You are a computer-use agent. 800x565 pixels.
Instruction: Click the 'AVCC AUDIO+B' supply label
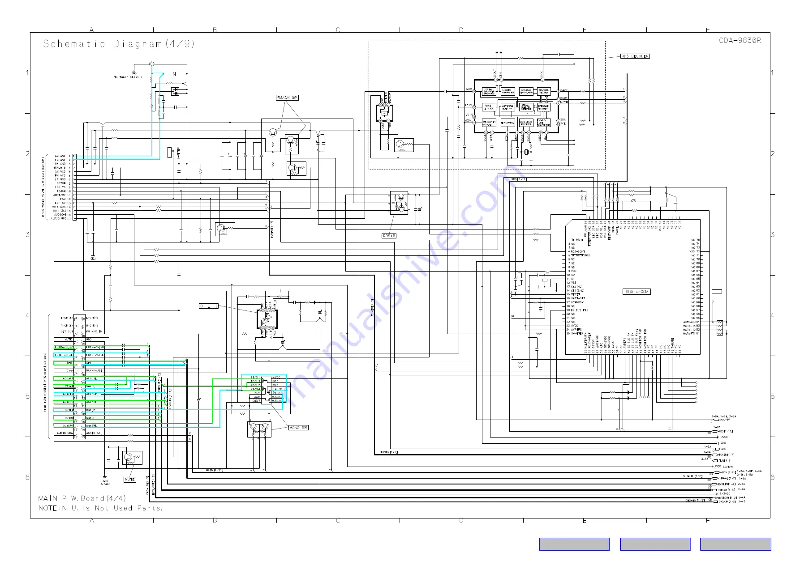coord(724,467)
